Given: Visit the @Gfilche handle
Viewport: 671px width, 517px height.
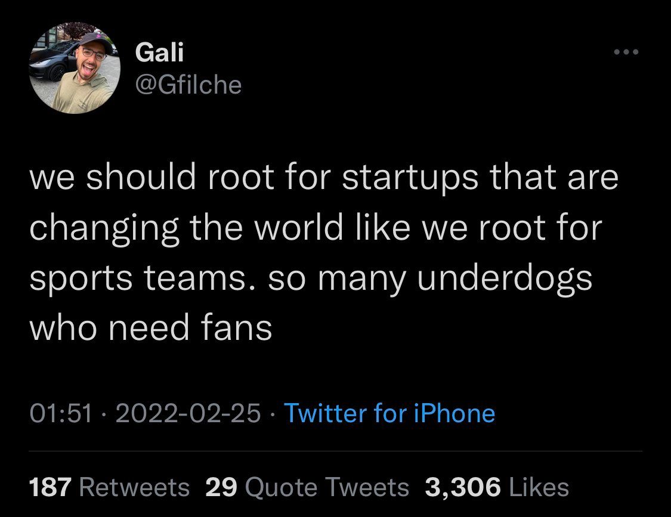Looking at the screenshot, I should coord(188,84).
